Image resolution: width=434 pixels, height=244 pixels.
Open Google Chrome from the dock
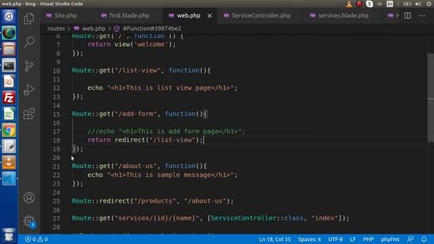[x=9, y=130]
